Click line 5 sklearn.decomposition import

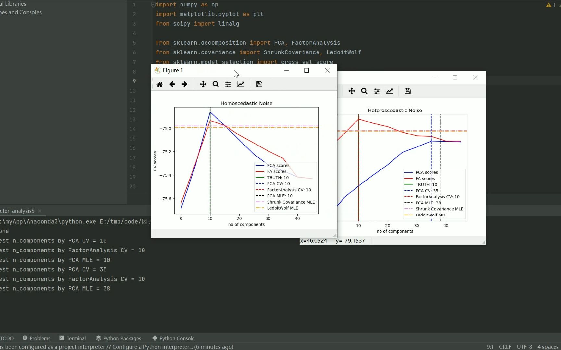click(248, 43)
